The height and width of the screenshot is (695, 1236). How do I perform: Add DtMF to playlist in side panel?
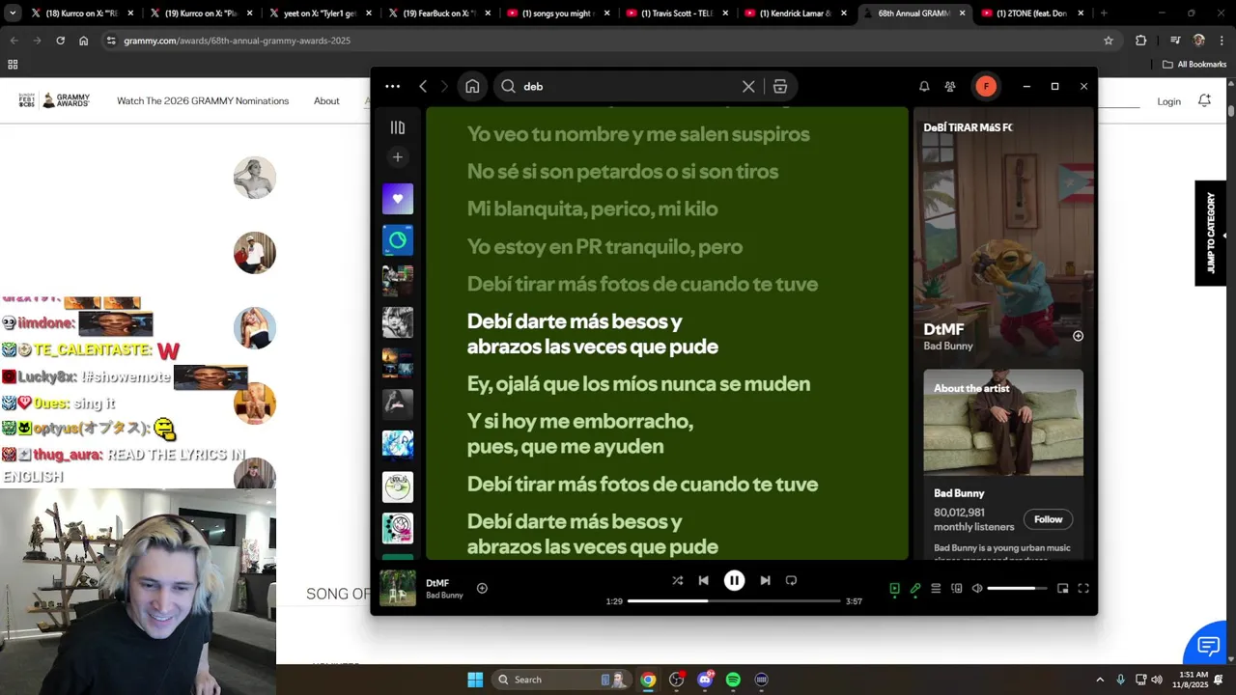[1078, 336]
